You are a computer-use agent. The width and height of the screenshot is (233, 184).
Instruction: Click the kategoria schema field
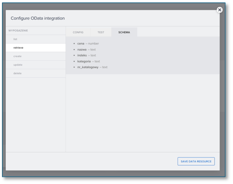pos(84,61)
